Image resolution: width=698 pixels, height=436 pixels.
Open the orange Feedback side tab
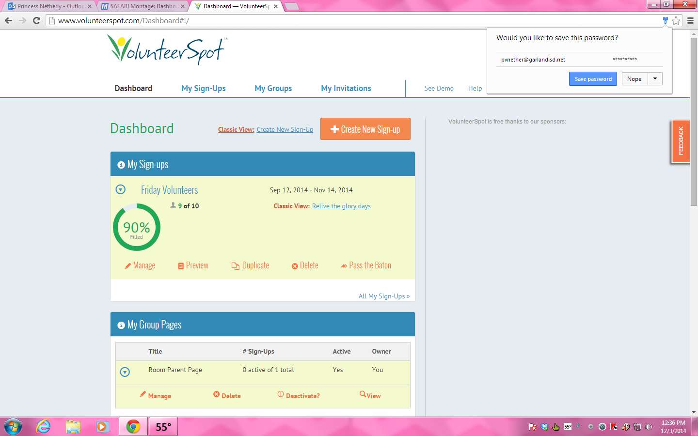pos(681,141)
